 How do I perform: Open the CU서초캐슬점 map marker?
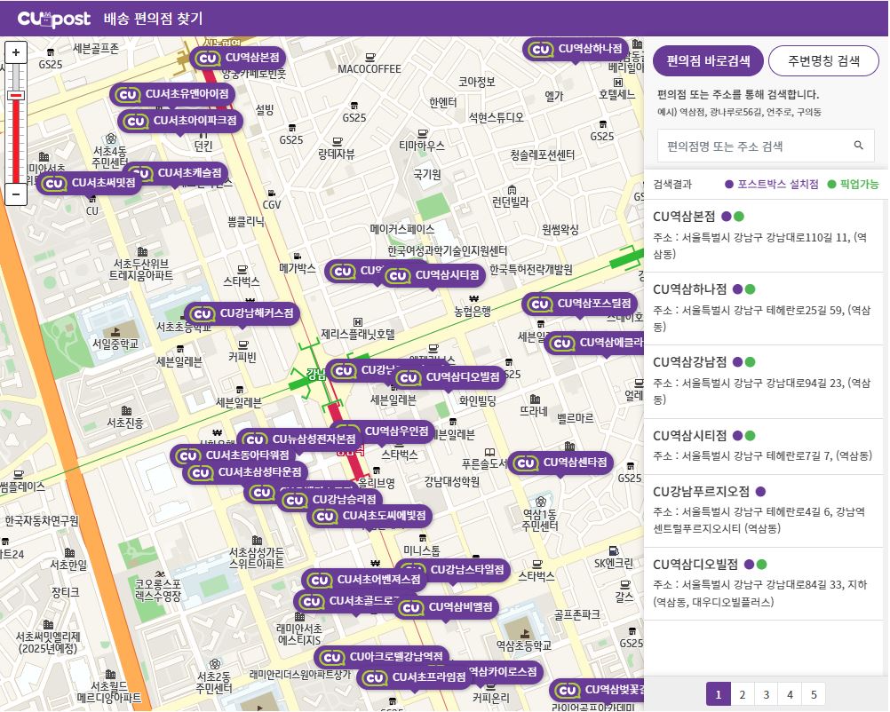tap(181, 172)
